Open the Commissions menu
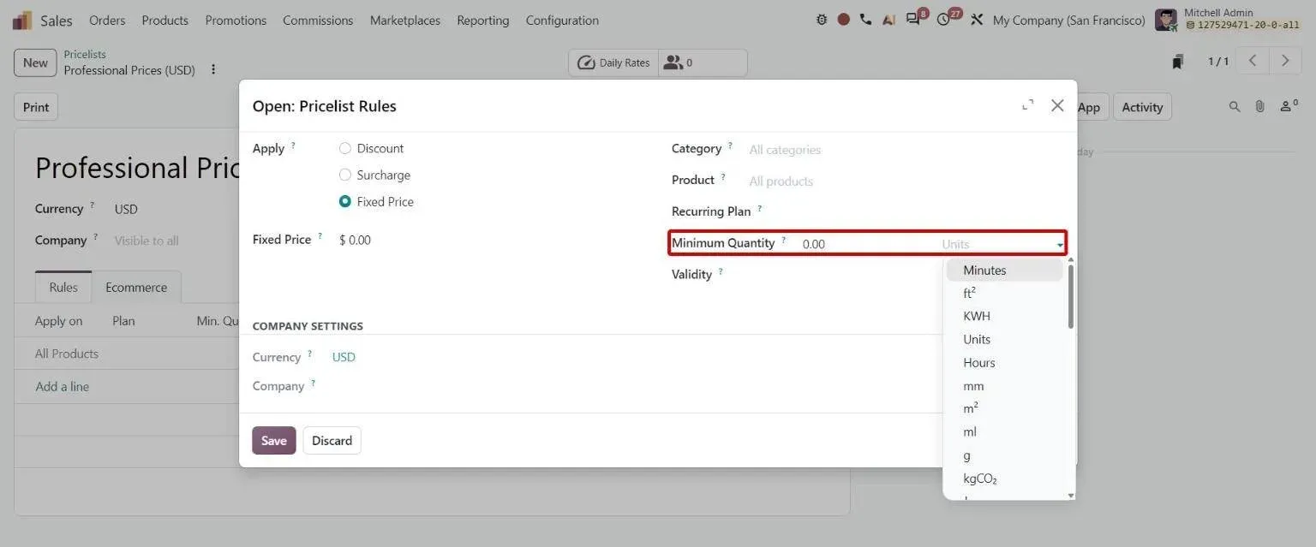 point(318,20)
